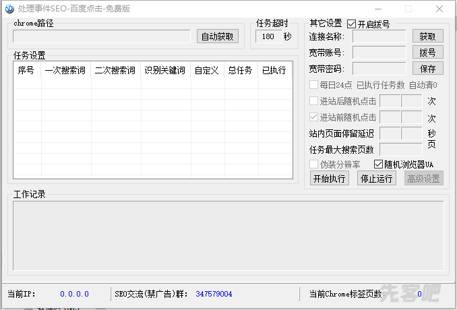Click into the 宽带密码 field

click(x=379, y=69)
